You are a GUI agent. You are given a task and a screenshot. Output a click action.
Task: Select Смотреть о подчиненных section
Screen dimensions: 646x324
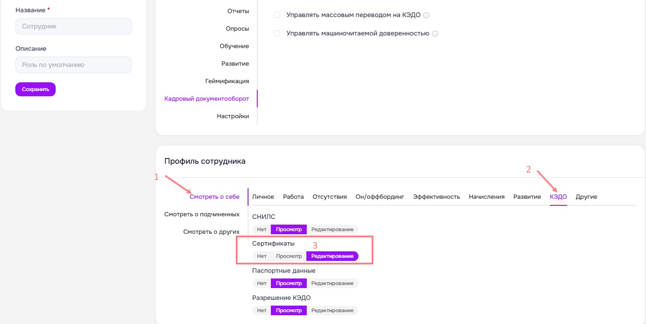coord(202,214)
